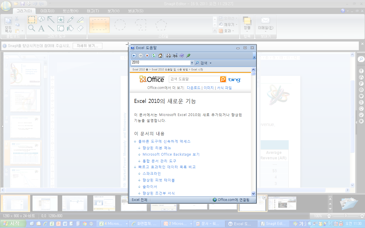Select the Callout tool in Snagit drawing tools

pyautogui.click(x=41, y=19)
